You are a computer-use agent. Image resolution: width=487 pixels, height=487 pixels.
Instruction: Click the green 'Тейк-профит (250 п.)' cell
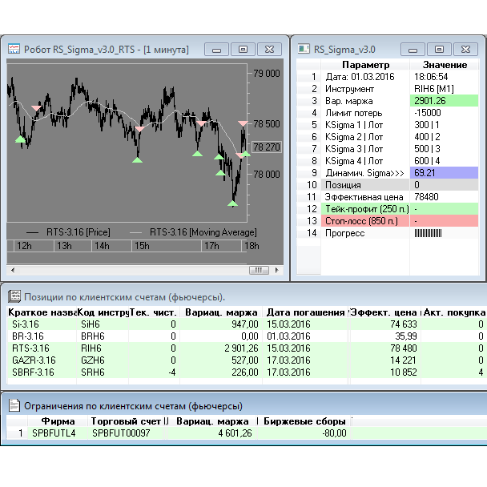point(366,209)
